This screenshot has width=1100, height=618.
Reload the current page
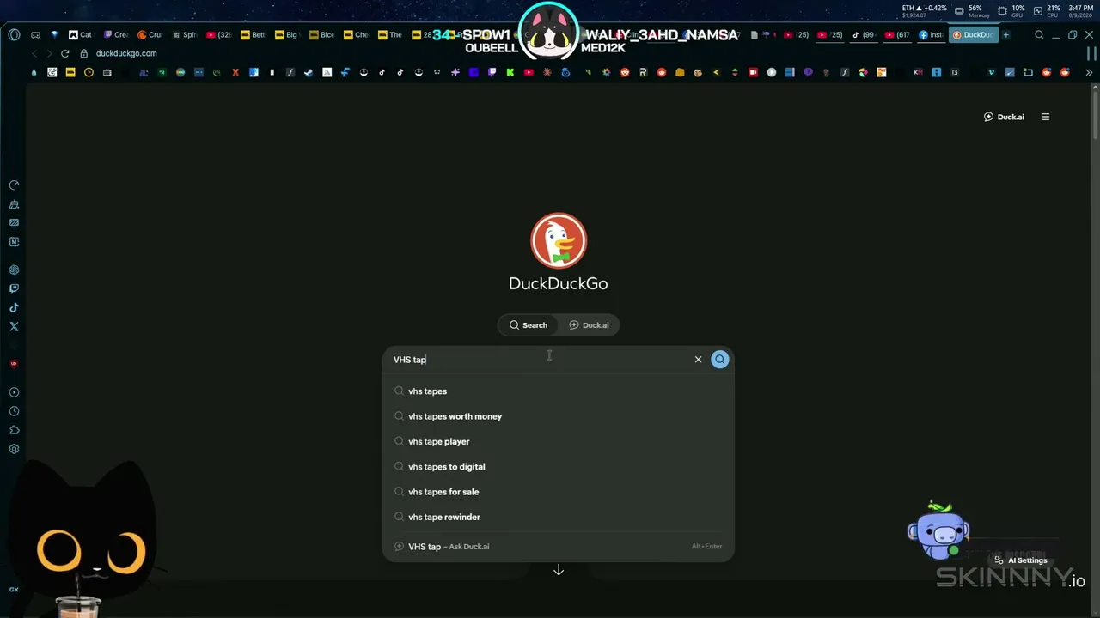64,53
